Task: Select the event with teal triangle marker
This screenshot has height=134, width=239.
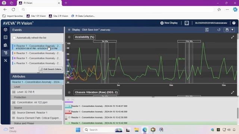Action: 37,63
